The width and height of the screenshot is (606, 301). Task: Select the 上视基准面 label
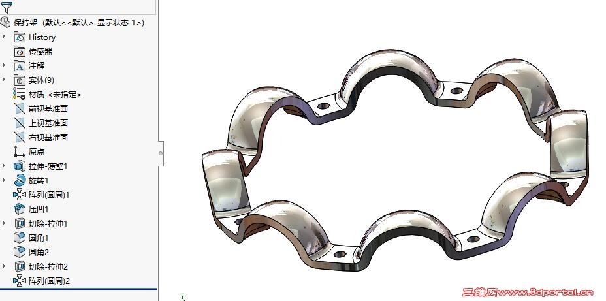48,123
